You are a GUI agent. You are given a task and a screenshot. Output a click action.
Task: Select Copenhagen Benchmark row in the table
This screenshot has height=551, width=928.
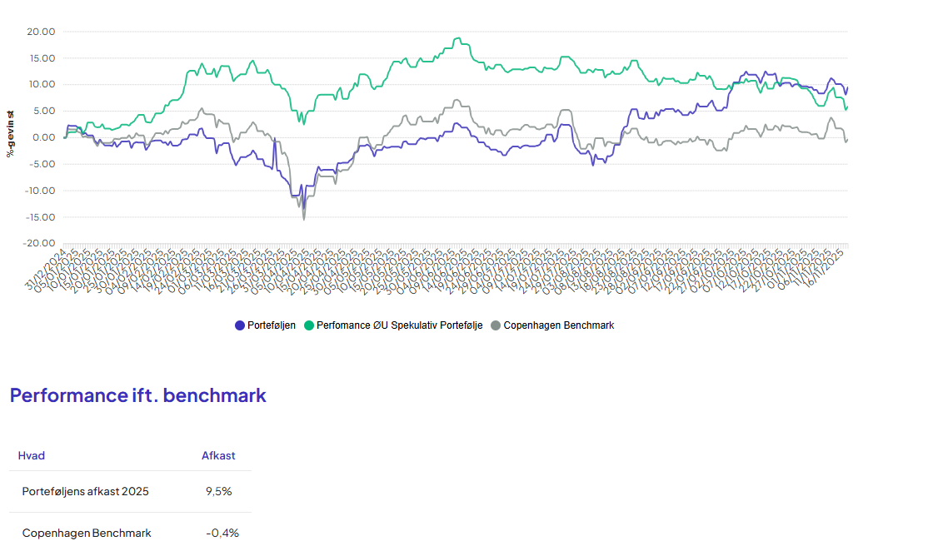[x=87, y=533]
